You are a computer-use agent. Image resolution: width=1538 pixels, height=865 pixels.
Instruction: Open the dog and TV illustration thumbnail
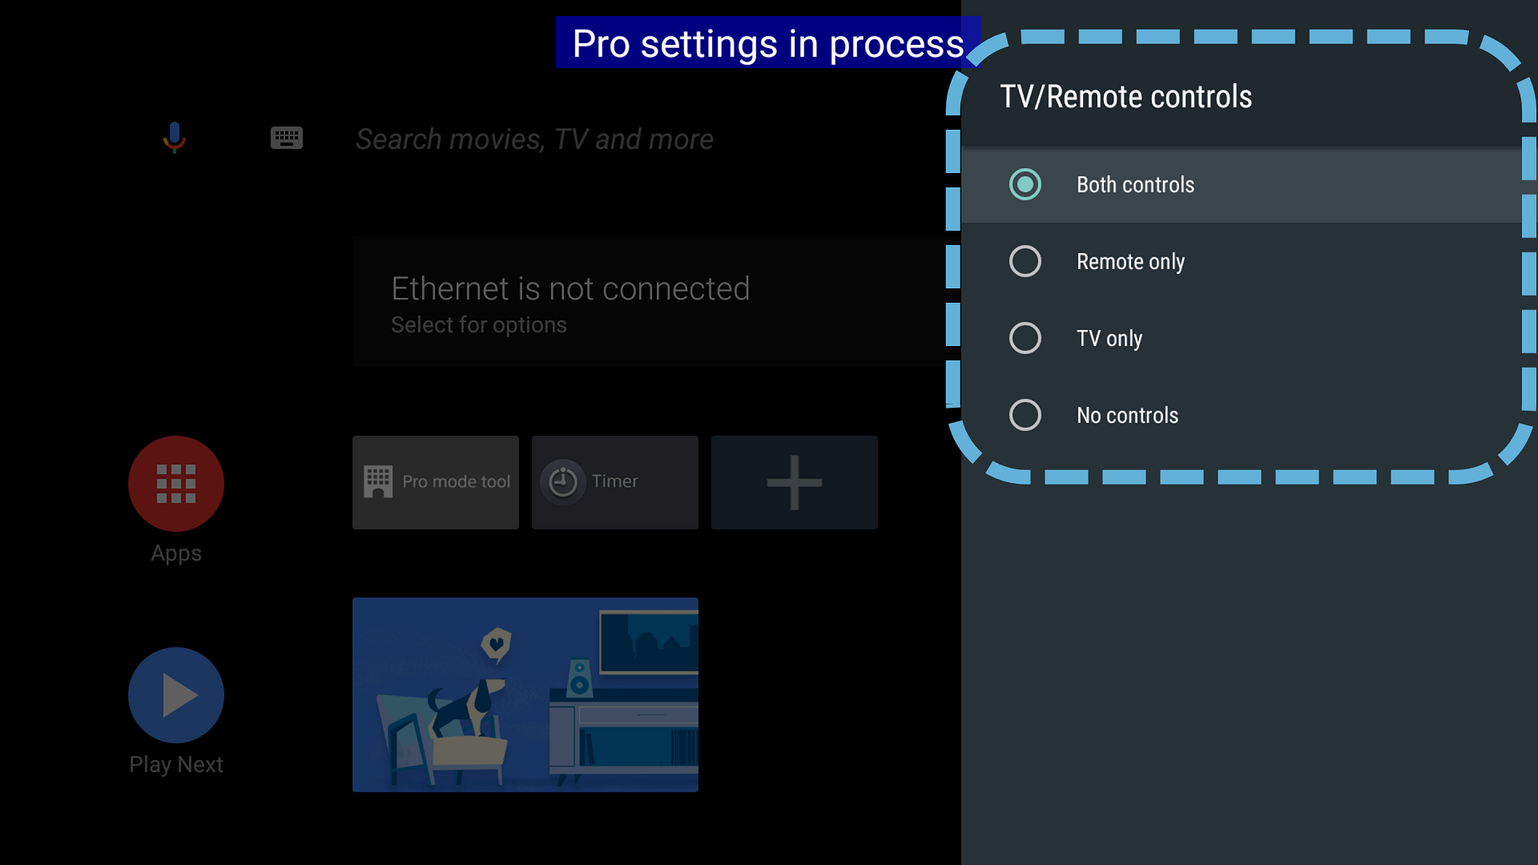click(x=525, y=694)
